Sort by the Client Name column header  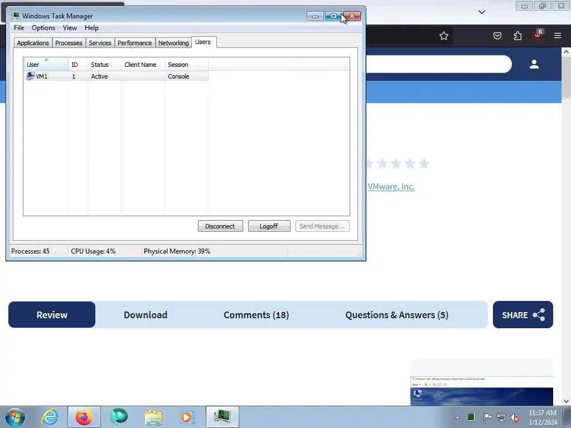[x=143, y=65]
